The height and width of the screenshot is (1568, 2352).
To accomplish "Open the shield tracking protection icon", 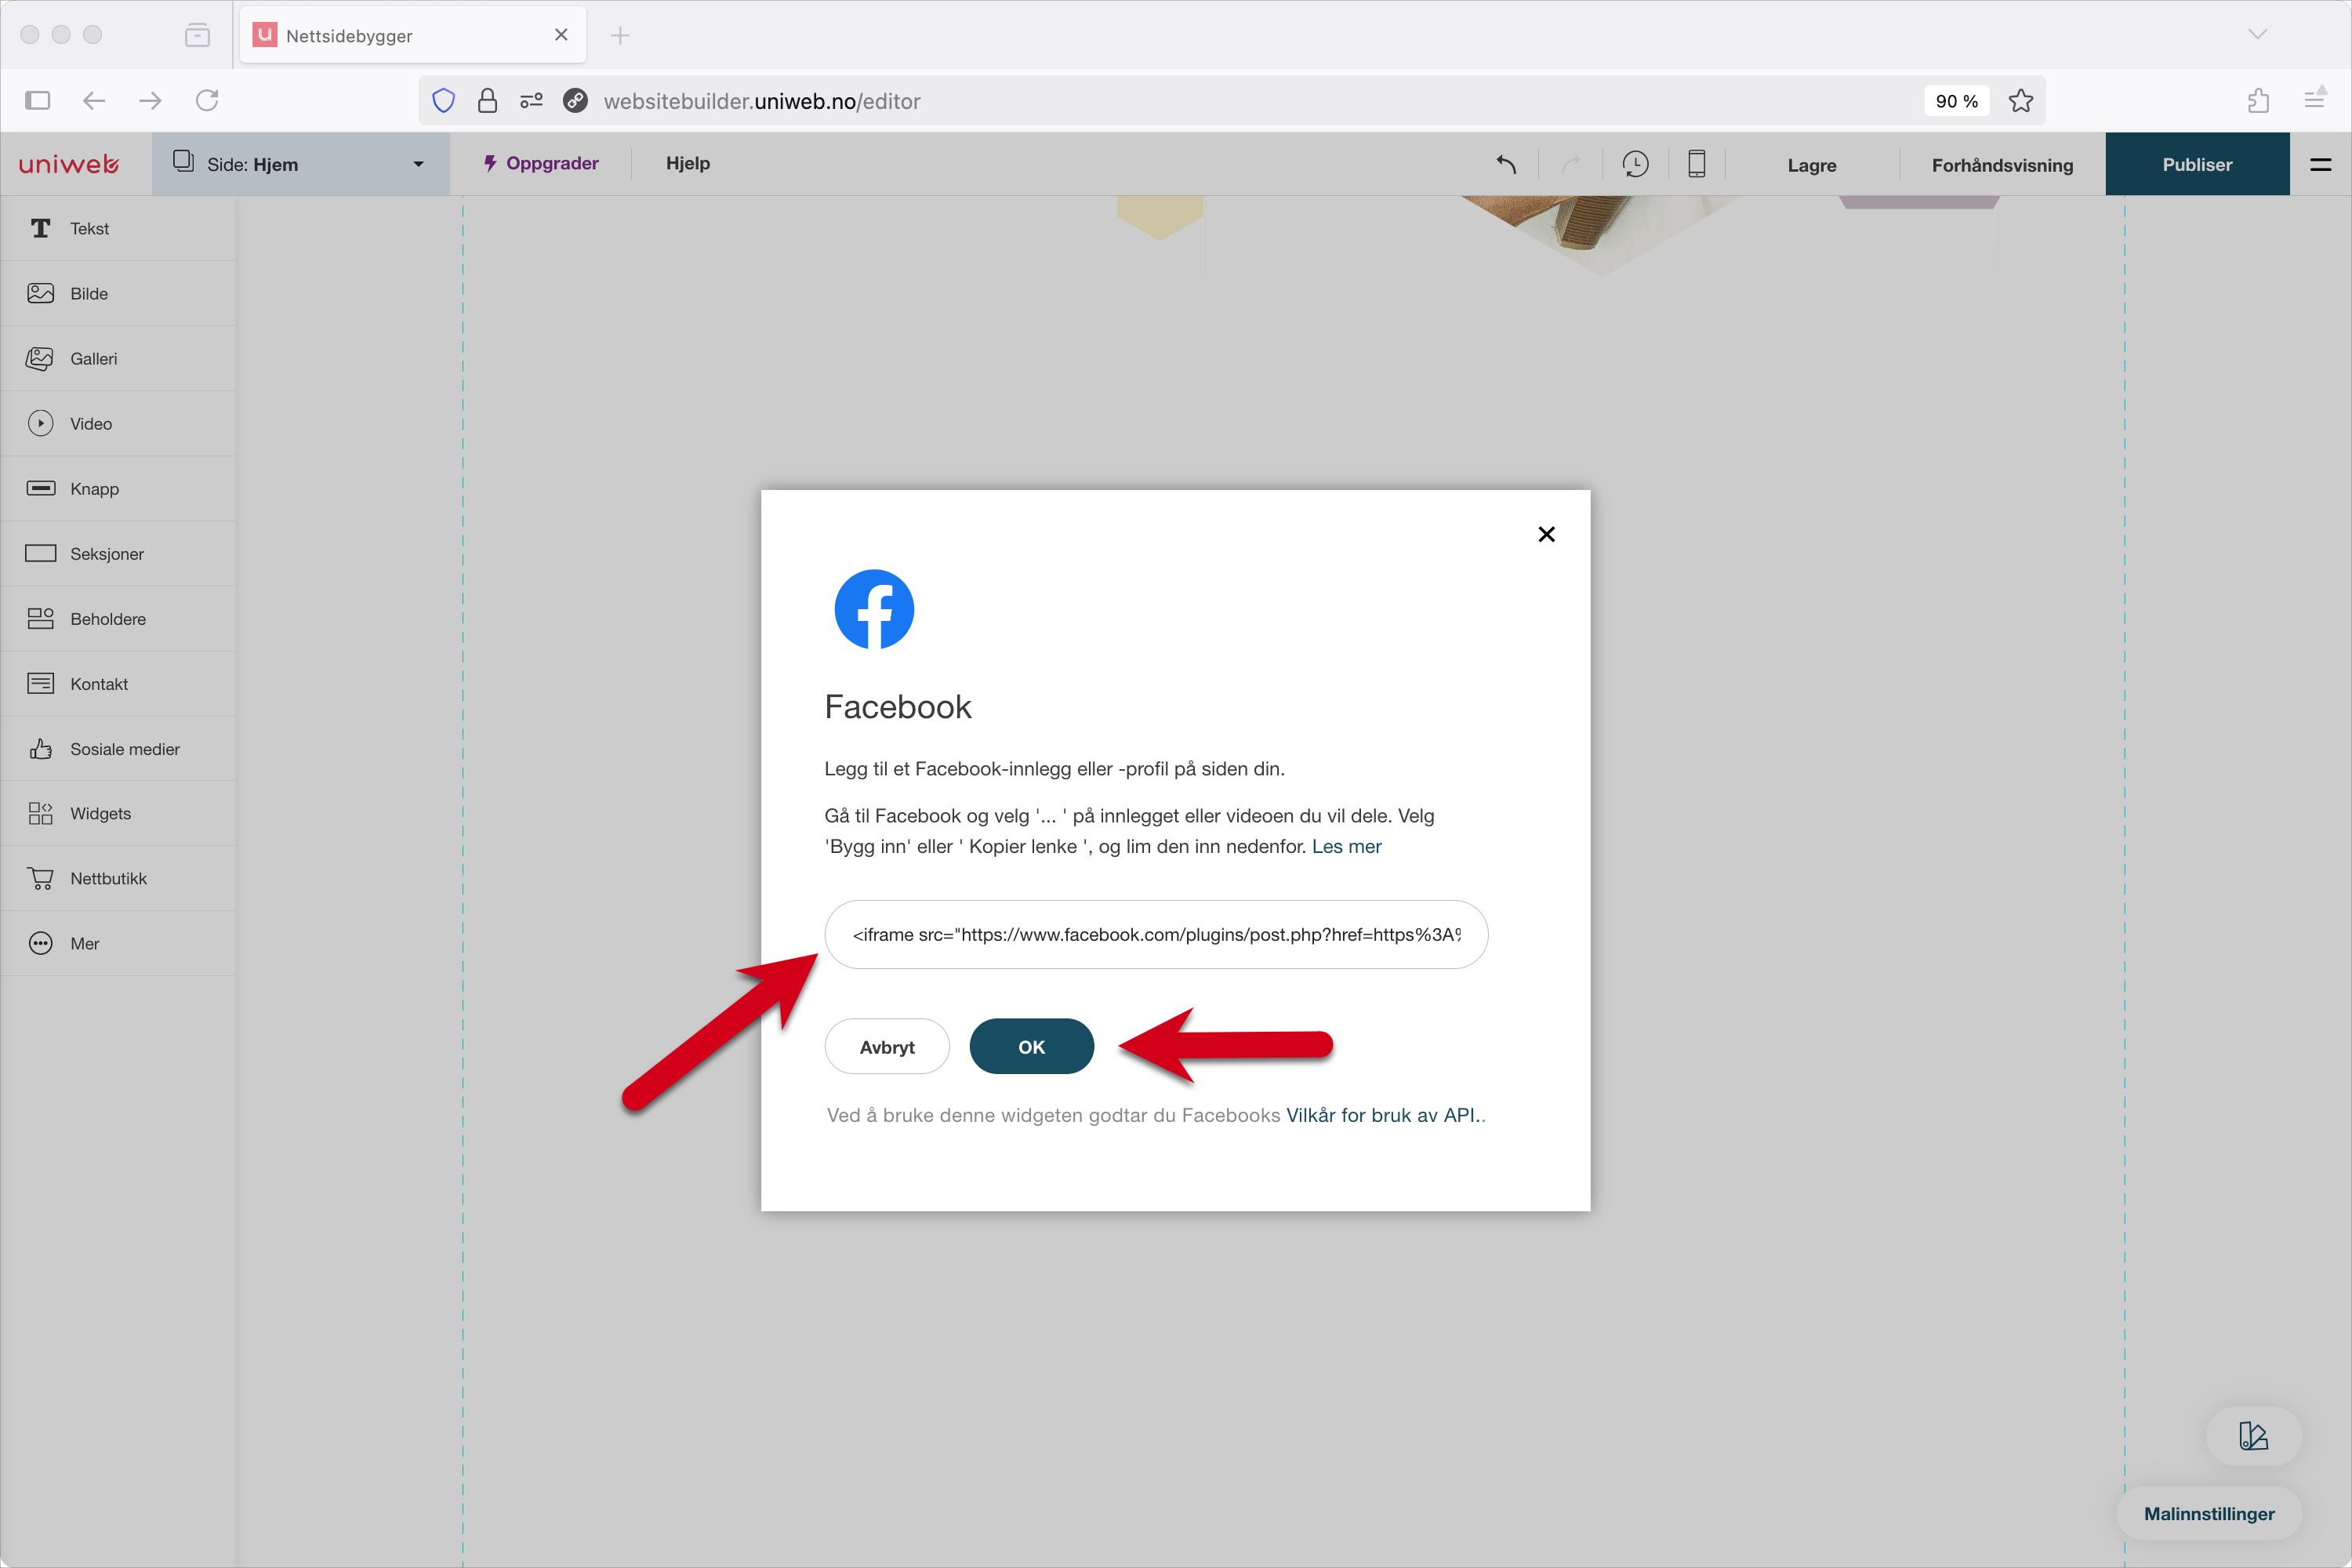I will point(444,100).
